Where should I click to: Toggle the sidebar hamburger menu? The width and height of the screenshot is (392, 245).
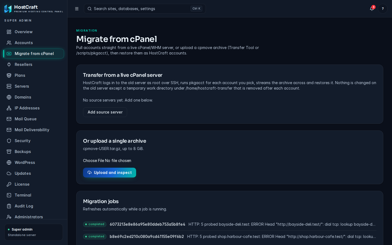(x=77, y=9)
